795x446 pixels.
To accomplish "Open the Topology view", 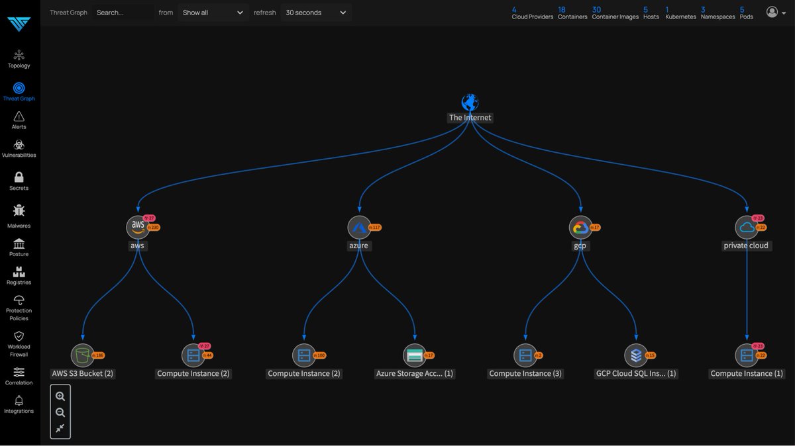I will coord(19,58).
